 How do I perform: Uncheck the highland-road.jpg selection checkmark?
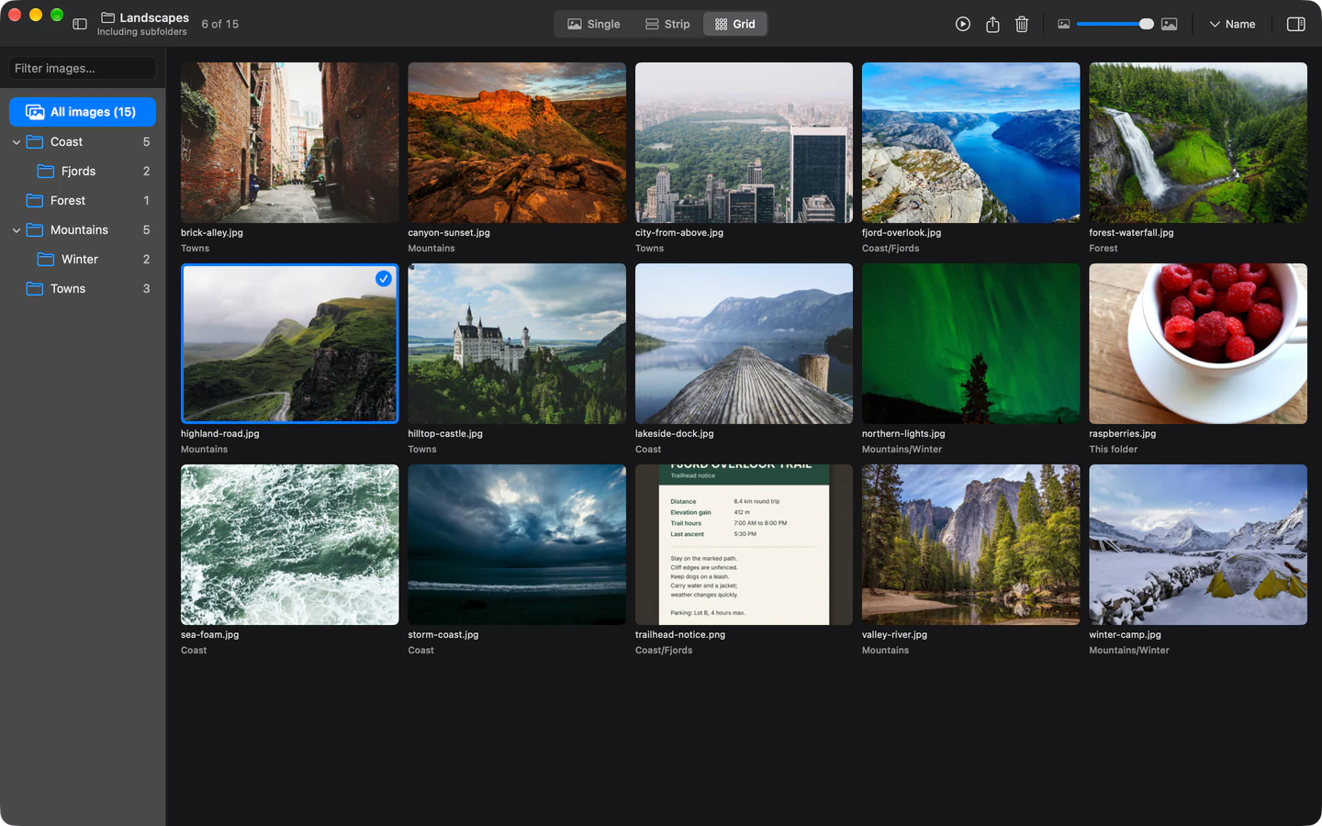click(x=384, y=279)
